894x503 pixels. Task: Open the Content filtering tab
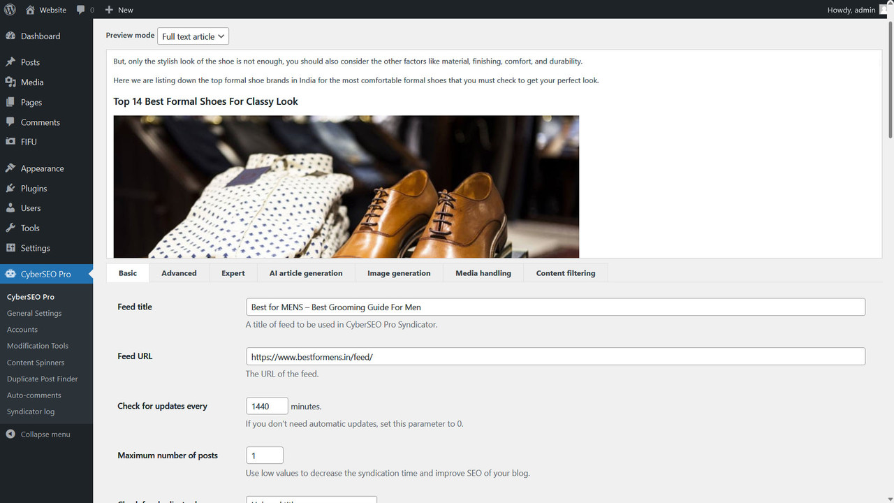(566, 273)
